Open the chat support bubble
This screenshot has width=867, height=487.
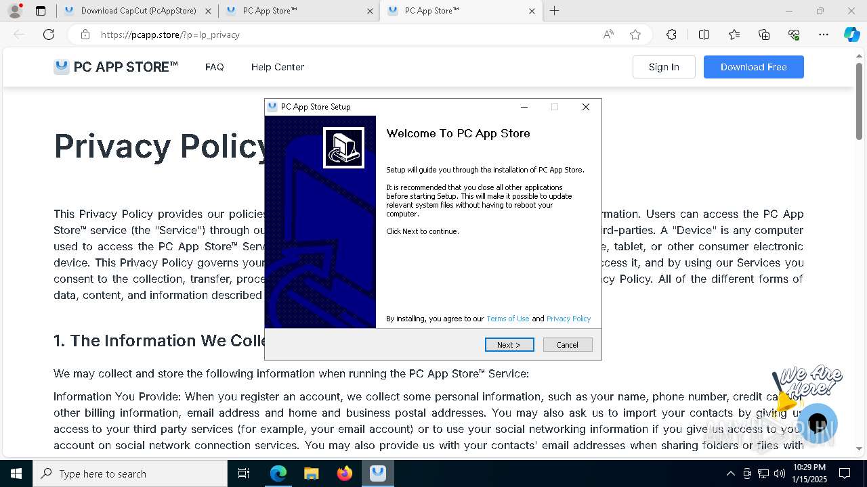(x=818, y=423)
